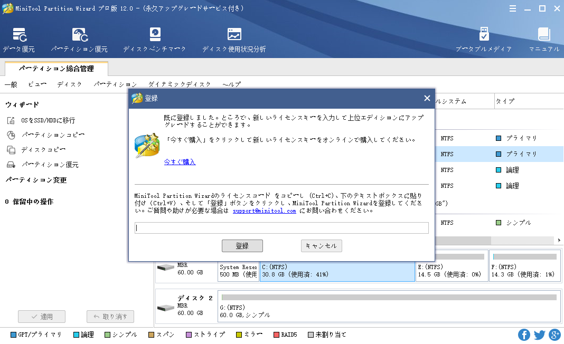This screenshot has height=344, width=564.
Task: Click the support@minitool.com email link
Action: pyautogui.click(x=264, y=211)
